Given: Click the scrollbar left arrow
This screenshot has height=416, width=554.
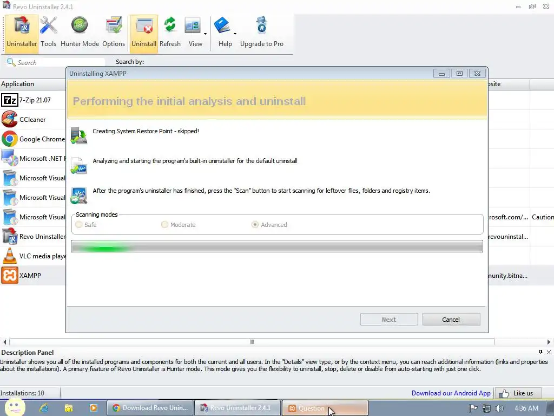Looking at the screenshot, I should [x=4, y=342].
